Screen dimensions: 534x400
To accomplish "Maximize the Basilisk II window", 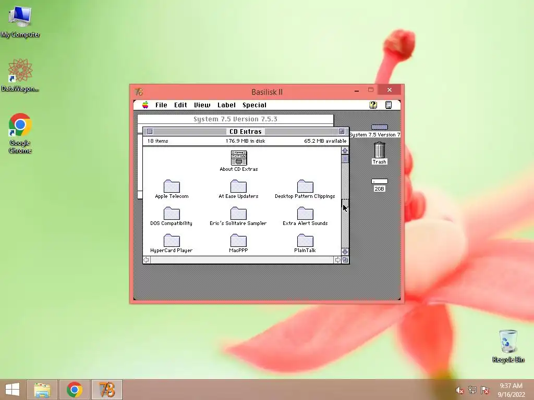I will [x=371, y=90].
